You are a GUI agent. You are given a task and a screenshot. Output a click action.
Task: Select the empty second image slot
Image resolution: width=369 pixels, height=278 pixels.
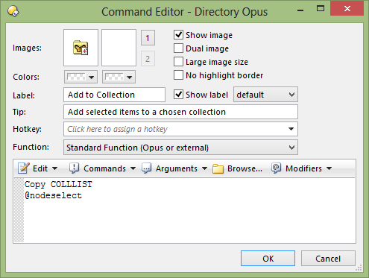pyautogui.click(x=119, y=48)
